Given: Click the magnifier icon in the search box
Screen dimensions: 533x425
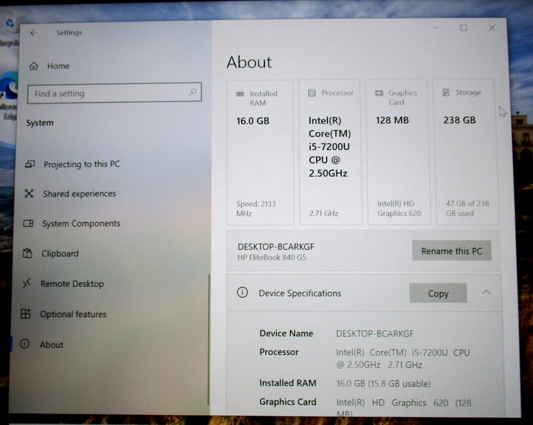Looking at the screenshot, I should (x=193, y=92).
